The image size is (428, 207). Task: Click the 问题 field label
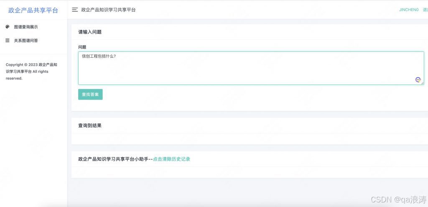[82, 47]
